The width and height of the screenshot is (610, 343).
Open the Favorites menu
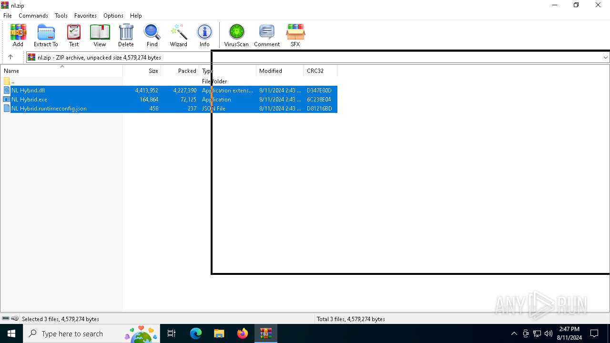[x=86, y=16]
